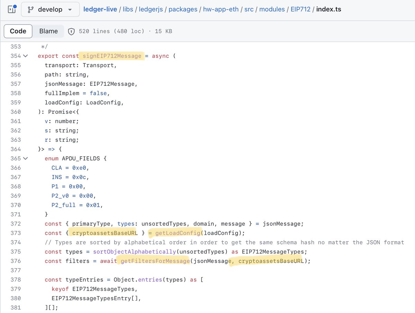
Task: Click 'APDU_FIELDS' enum name on line 365
Action: [81, 158]
